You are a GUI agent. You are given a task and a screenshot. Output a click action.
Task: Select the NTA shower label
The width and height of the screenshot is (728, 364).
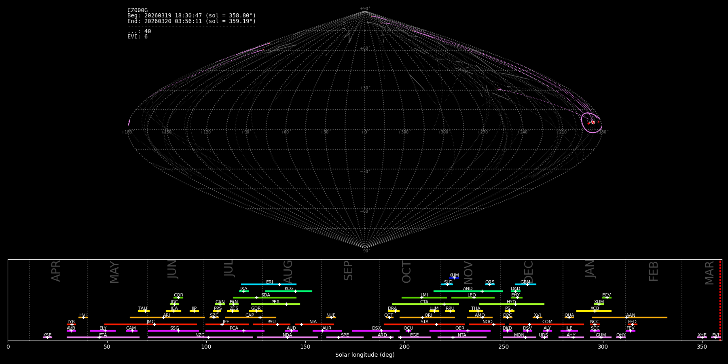pyautogui.click(x=462, y=335)
